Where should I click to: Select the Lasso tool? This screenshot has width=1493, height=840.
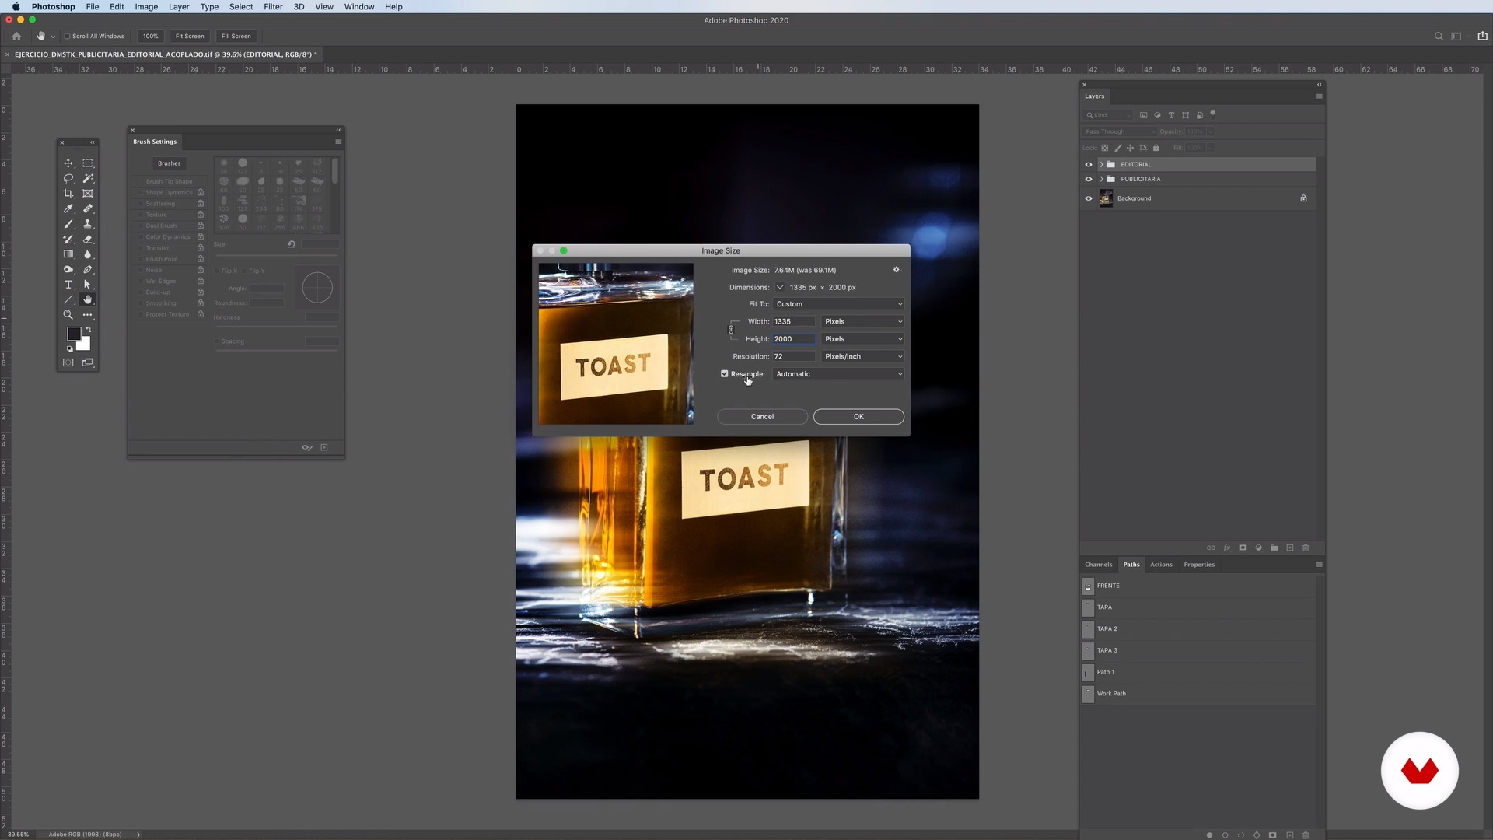[68, 178]
